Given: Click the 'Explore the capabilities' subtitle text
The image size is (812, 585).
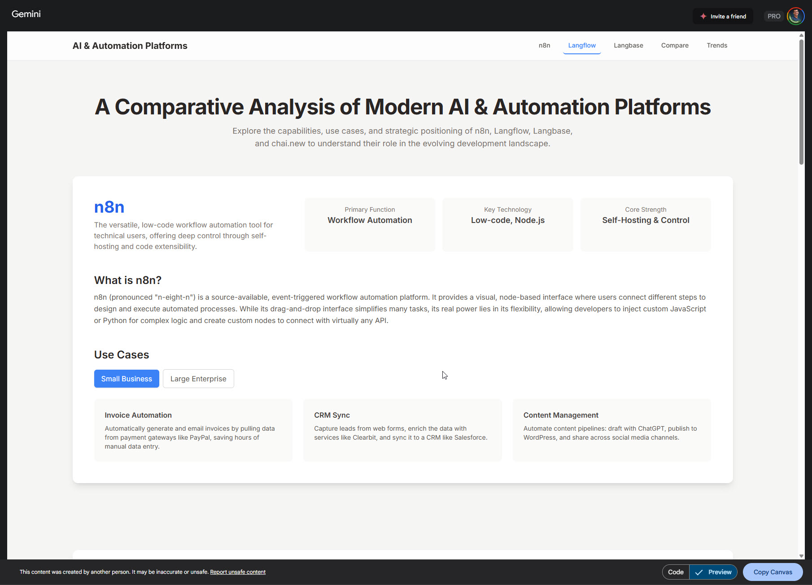Looking at the screenshot, I should [402, 137].
